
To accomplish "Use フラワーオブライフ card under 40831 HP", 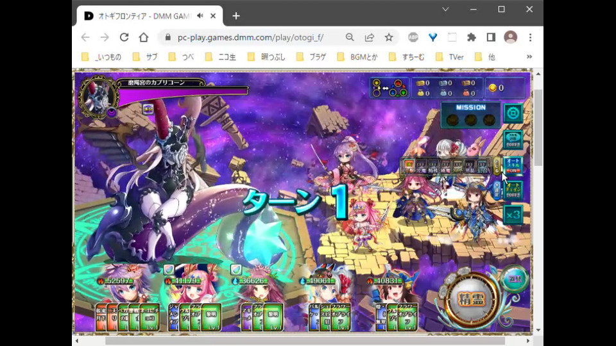I will pos(407,317).
